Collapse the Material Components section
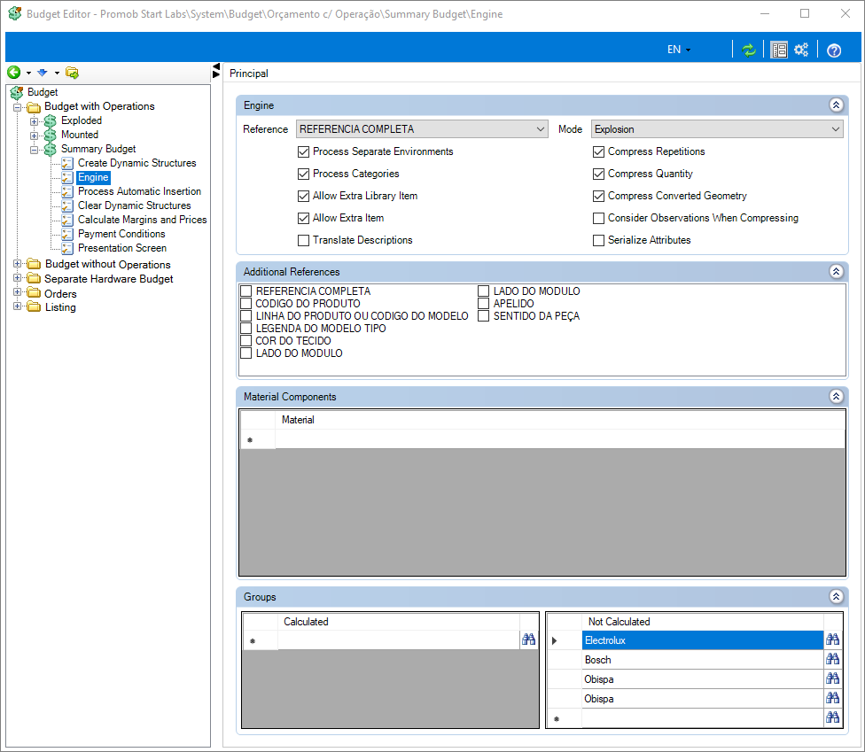Screen dimensions: 865x752 (x=837, y=397)
